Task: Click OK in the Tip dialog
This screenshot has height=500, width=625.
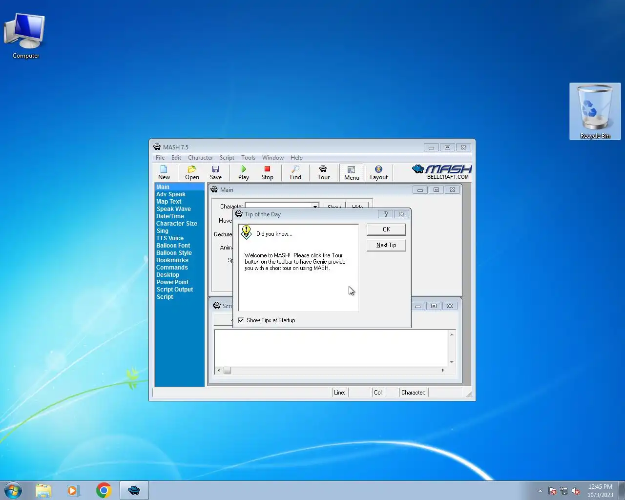Action: point(386,229)
